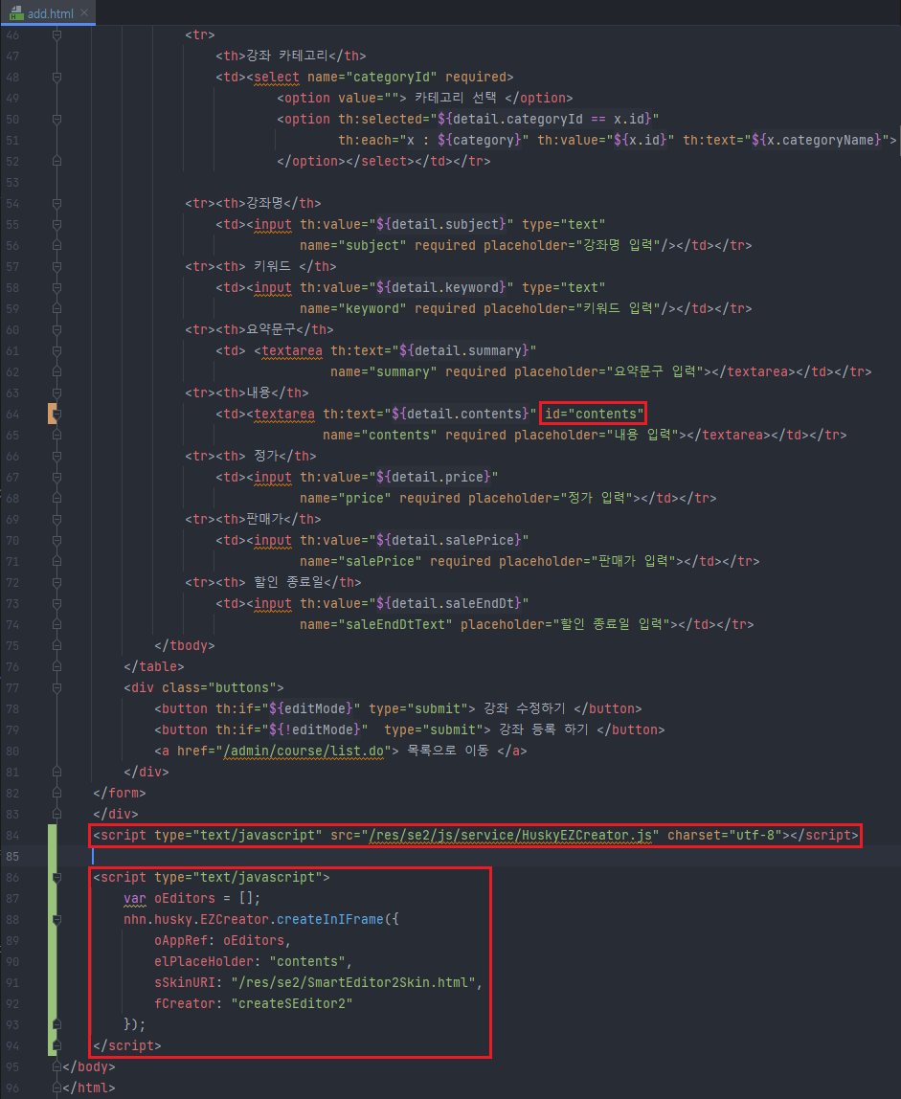
Task: Click the '강좌 수정하기' button text
Action: tap(525, 708)
